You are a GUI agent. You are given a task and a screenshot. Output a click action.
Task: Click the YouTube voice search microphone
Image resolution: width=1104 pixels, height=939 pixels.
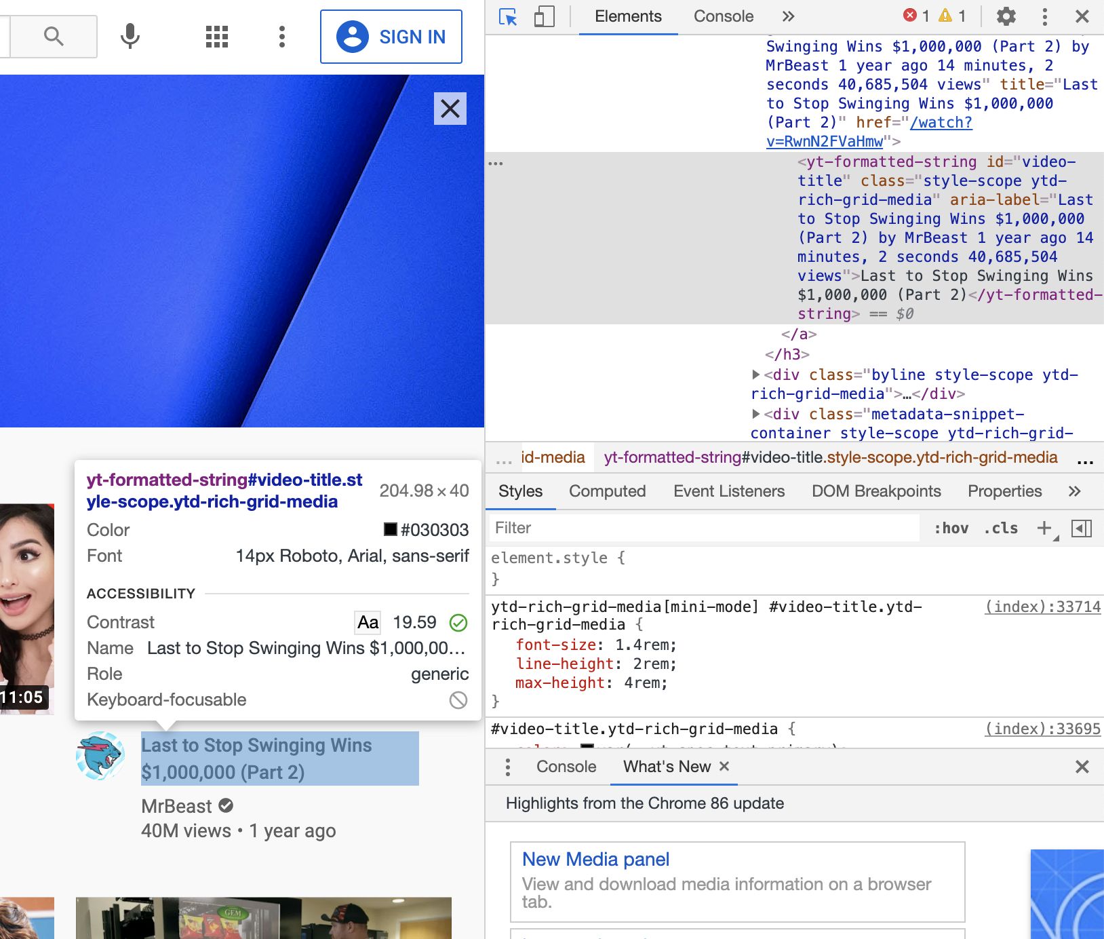(x=130, y=36)
